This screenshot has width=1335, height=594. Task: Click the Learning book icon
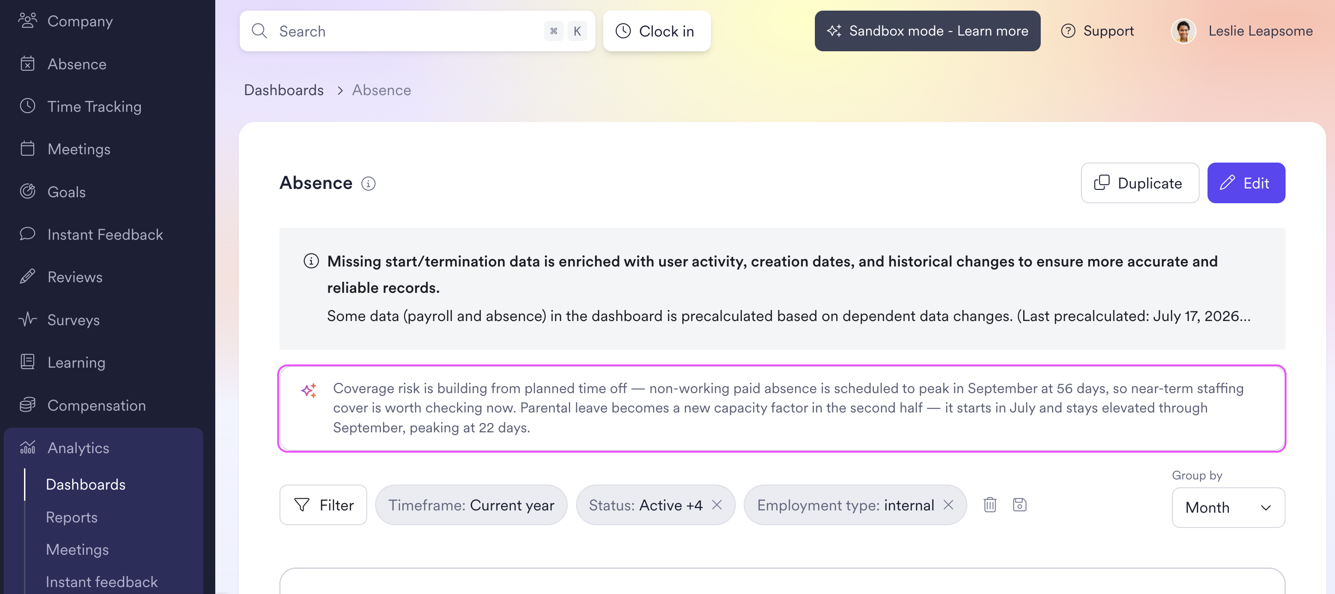(27, 362)
